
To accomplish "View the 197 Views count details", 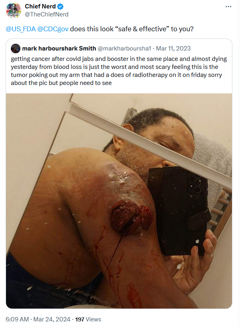I will point(88,319).
